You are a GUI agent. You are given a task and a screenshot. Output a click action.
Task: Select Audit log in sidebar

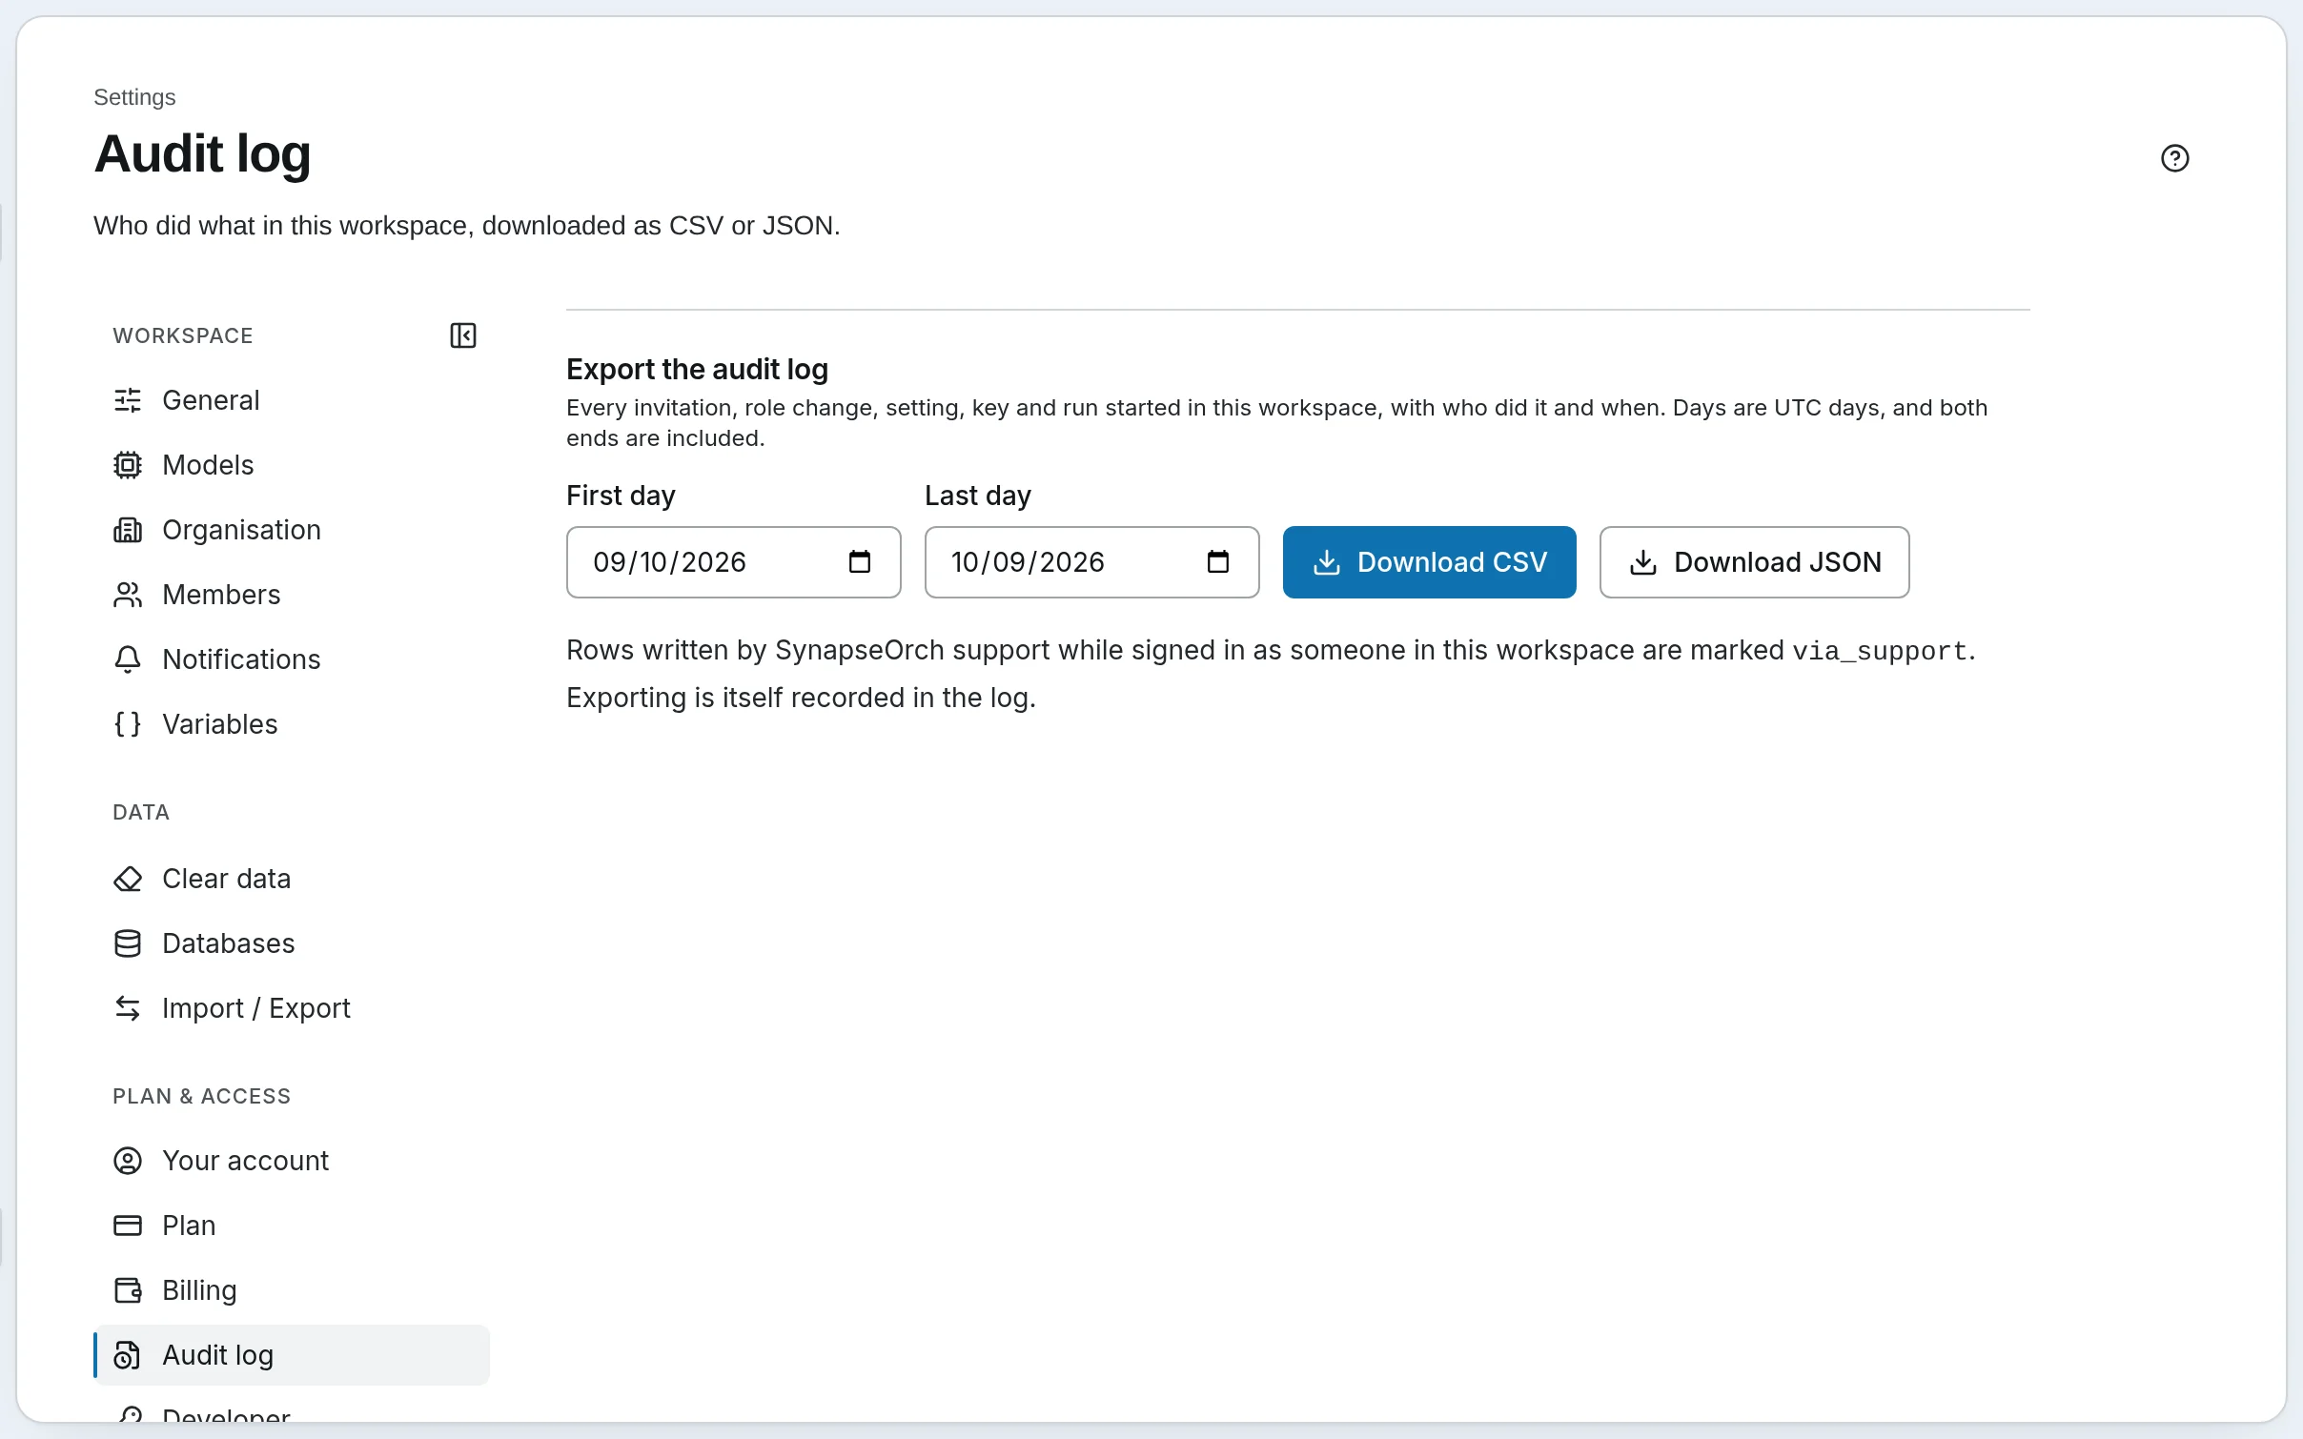(x=292, y=1355)
